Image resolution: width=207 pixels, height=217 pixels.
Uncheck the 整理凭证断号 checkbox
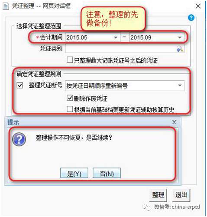[20, 85]
